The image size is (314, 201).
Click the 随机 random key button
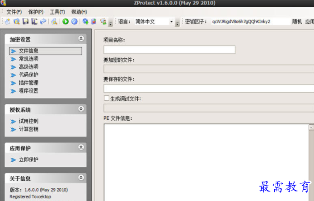[297, 21]
